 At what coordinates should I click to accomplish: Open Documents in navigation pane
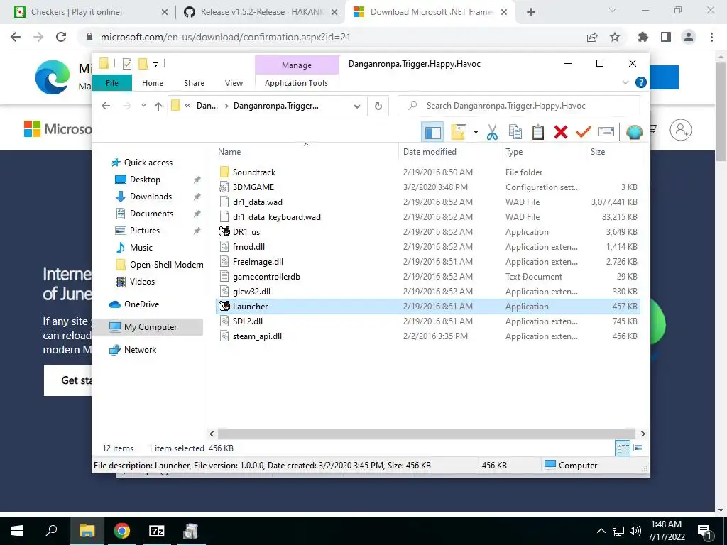tap(151, 214)
